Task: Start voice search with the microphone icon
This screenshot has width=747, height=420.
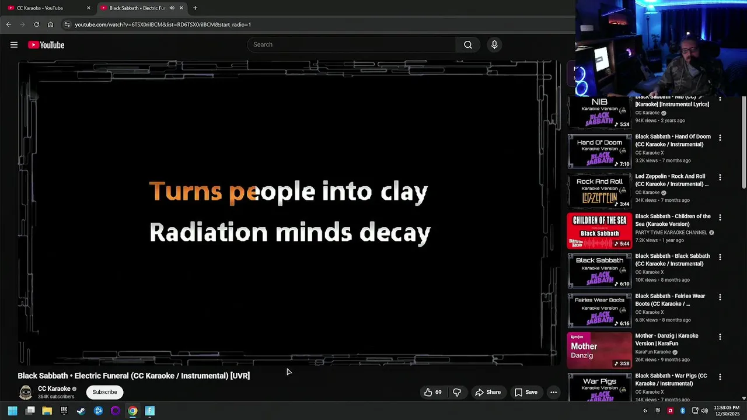Action: point(494,45)
